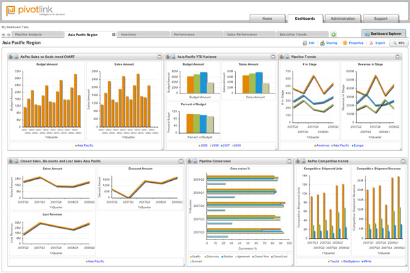The height and width of the screenshot is (273, 410).
Task: Click the 2005 legend color swatch
Action: [198, 145]
